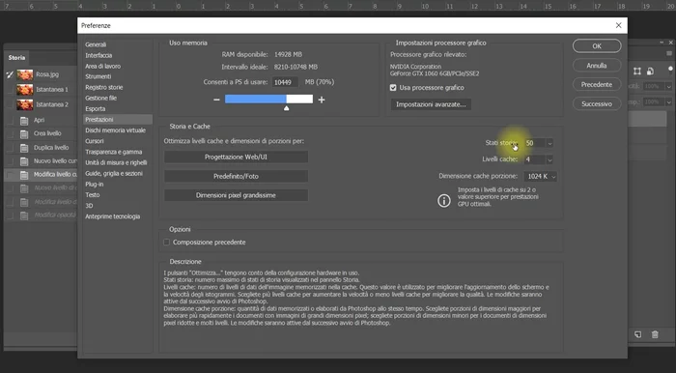Screen dimensions: 676x373
Task: Open Impostazioni avanzate for the GPU
Action: (431, 104)
